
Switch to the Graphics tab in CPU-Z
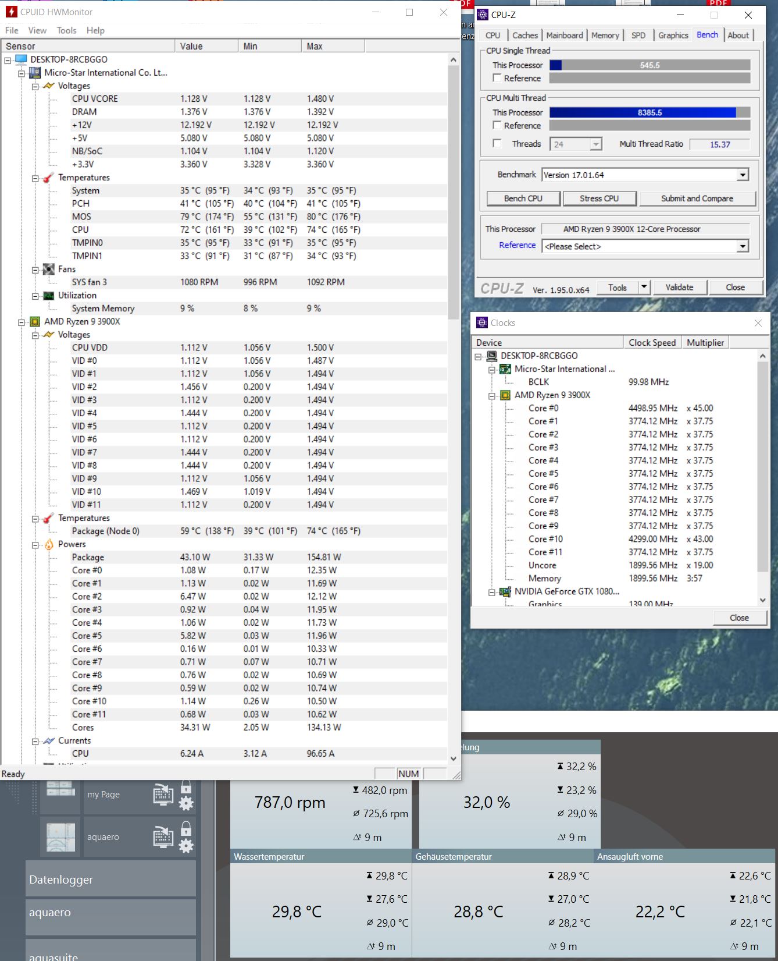click(x=673, y=36)
